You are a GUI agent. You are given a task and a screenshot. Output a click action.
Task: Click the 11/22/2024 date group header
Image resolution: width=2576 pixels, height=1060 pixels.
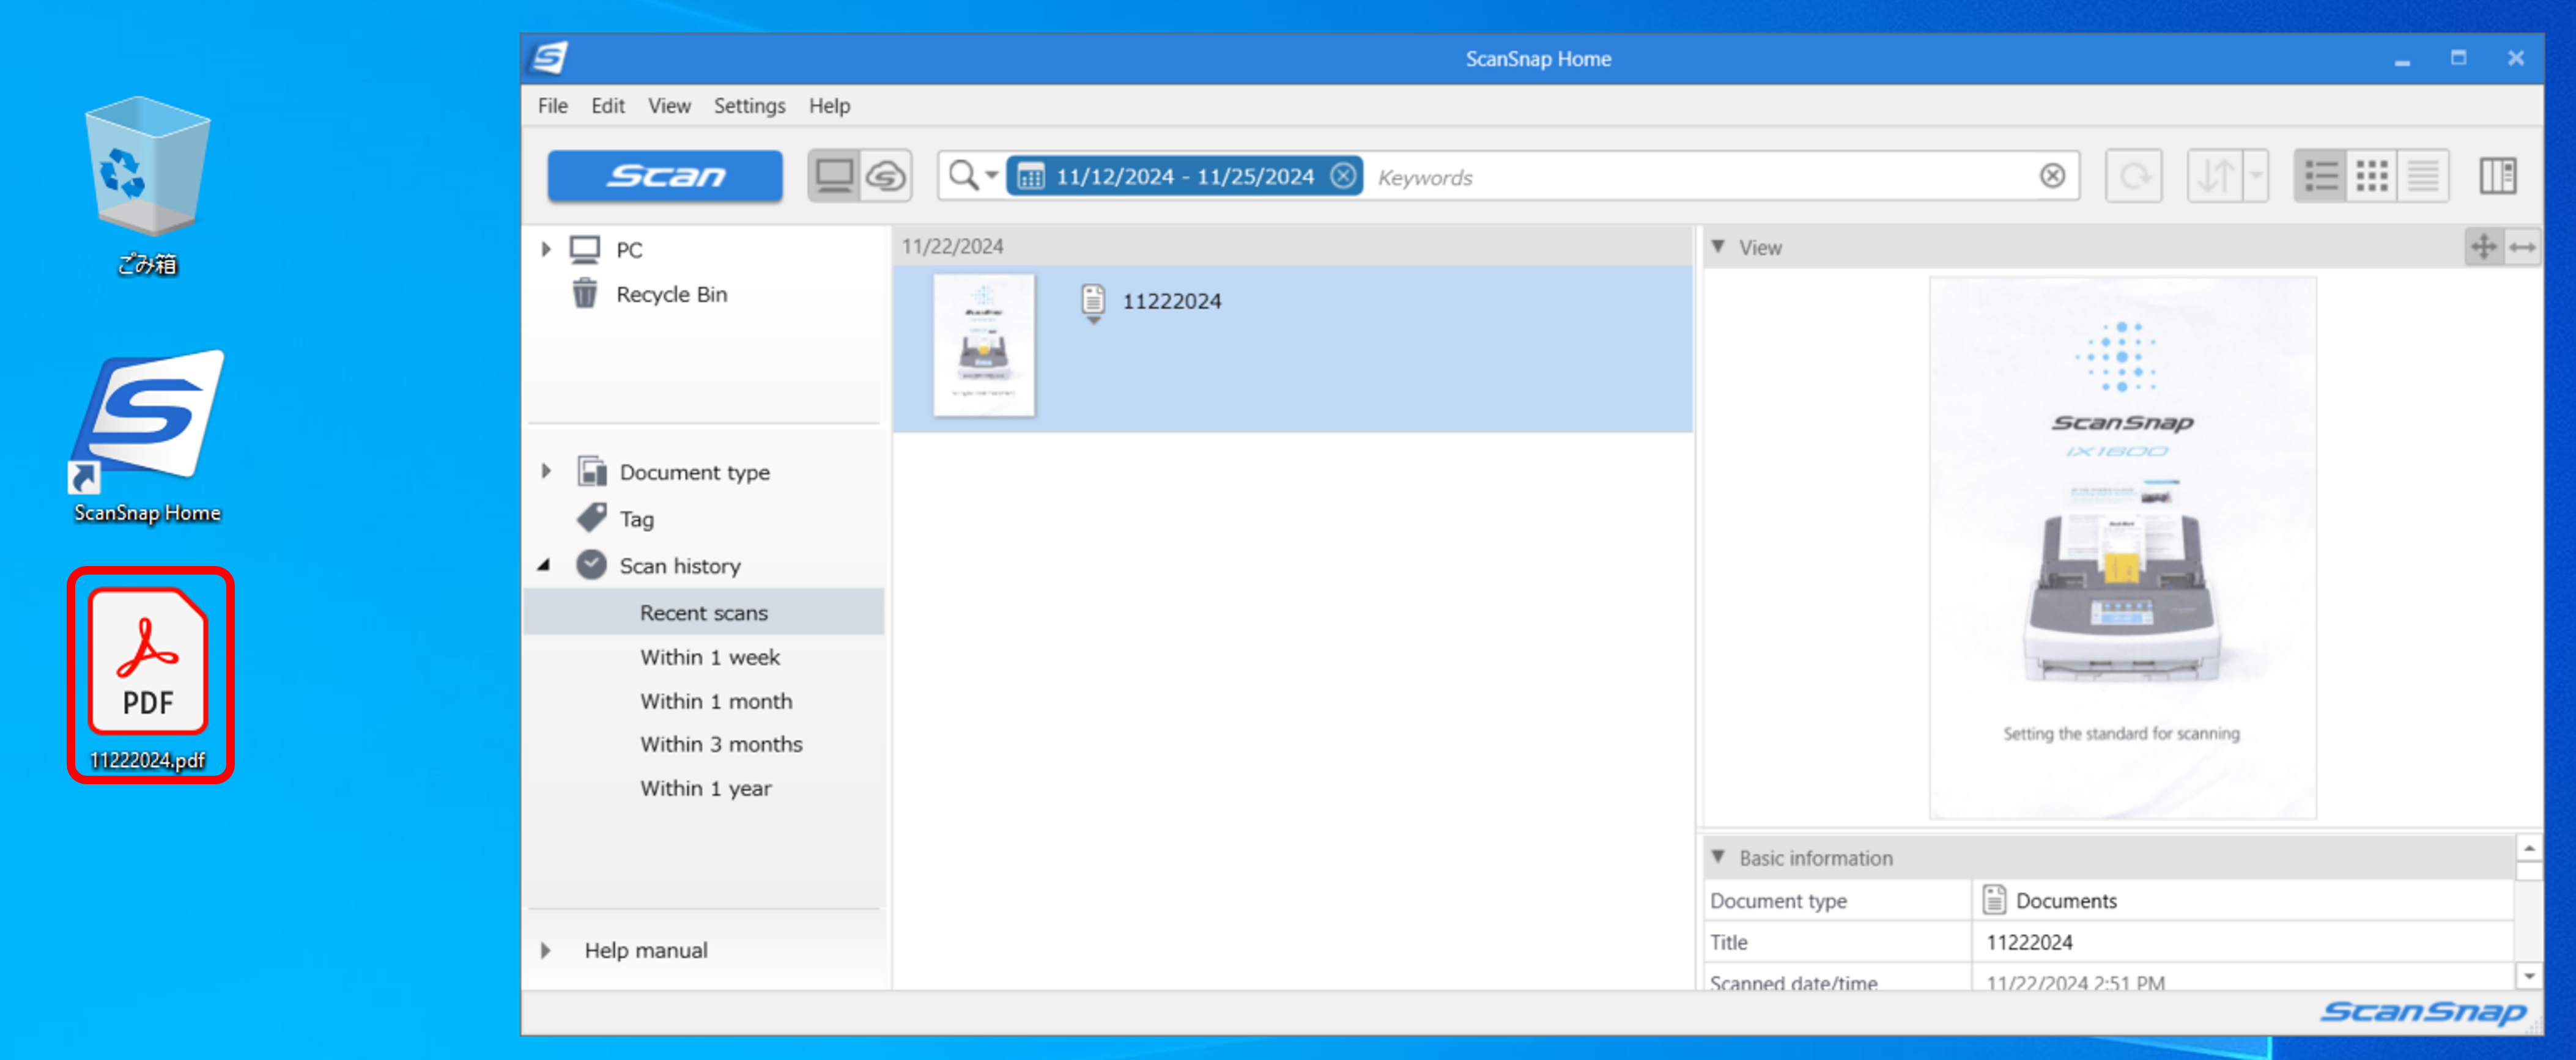click(x=1292, y=246)
